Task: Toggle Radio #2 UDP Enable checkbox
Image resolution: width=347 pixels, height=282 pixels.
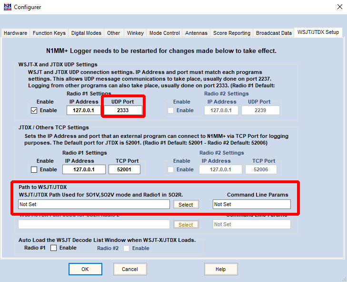Action: pos(170,111)
